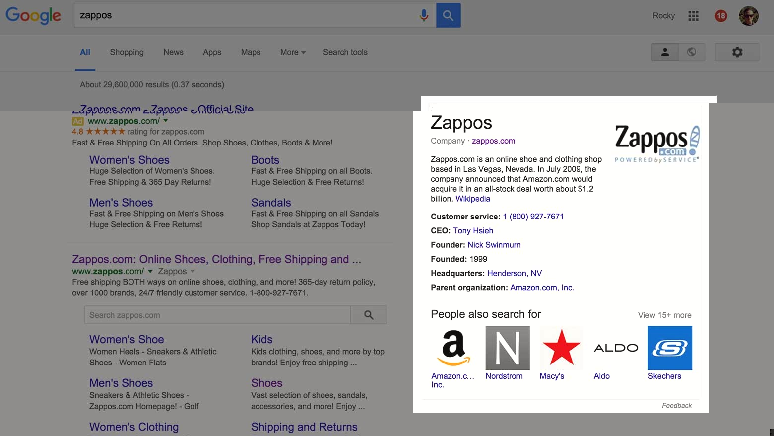Open the red notifications badge
Viewport: 774px width, 436px height.
pos(720,16)
